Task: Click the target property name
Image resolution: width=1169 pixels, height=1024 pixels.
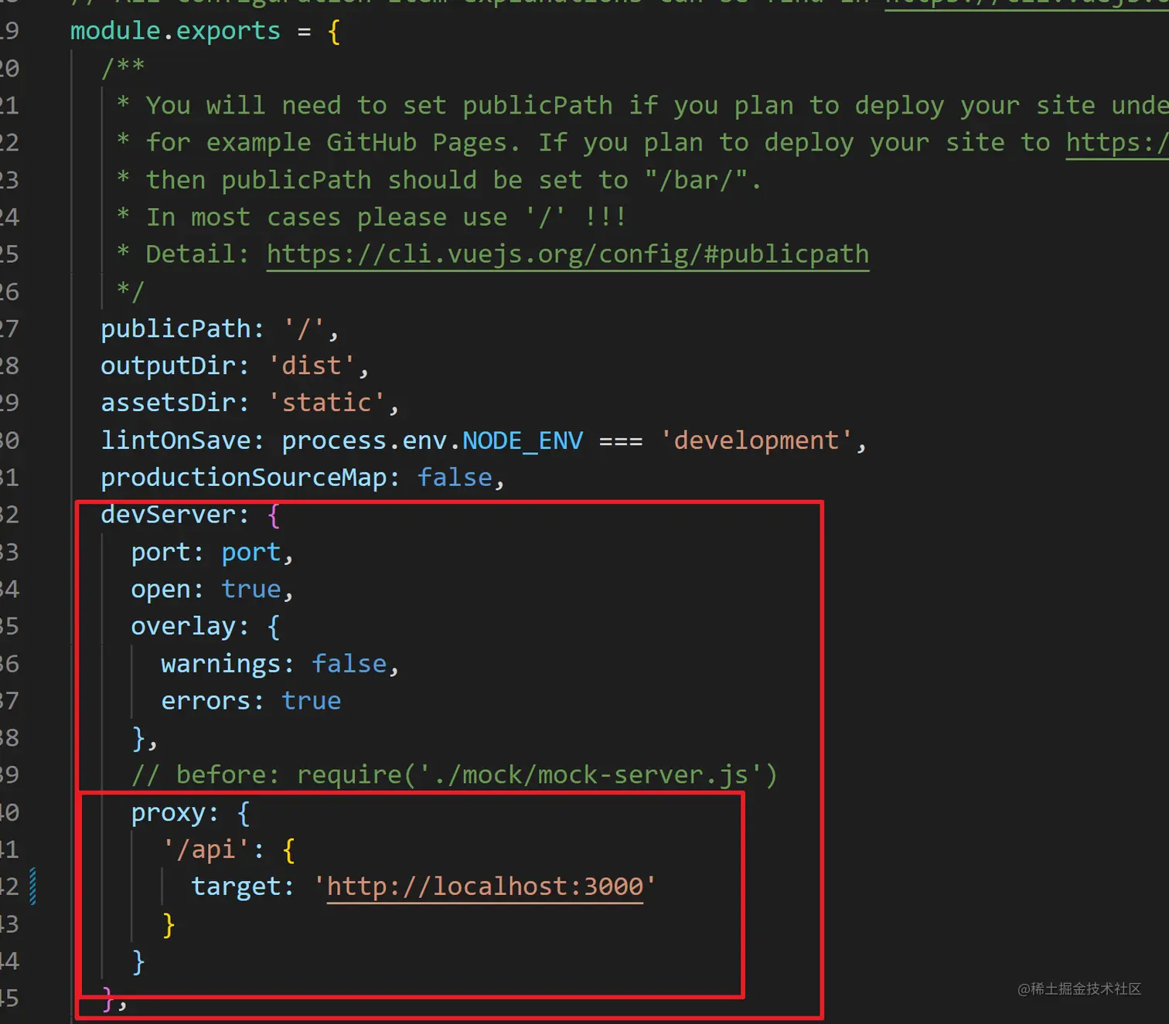Action: tap(236, 886)
